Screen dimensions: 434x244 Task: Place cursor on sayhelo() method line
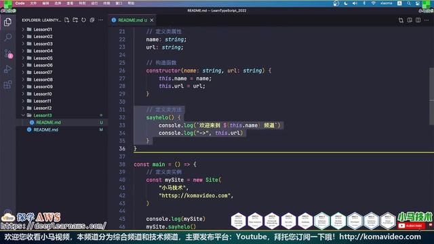tap(163, 117)
